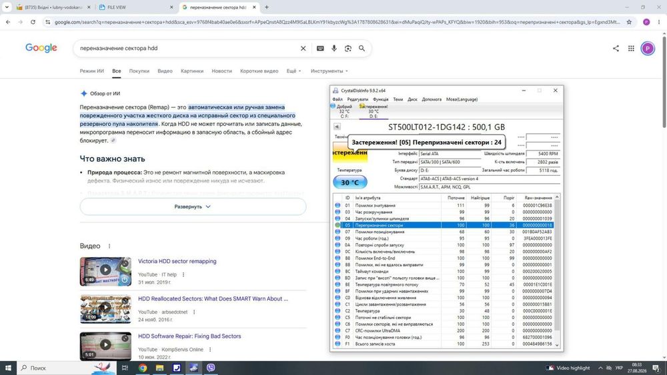Open the Короткие видео results tab

(259, 71)
